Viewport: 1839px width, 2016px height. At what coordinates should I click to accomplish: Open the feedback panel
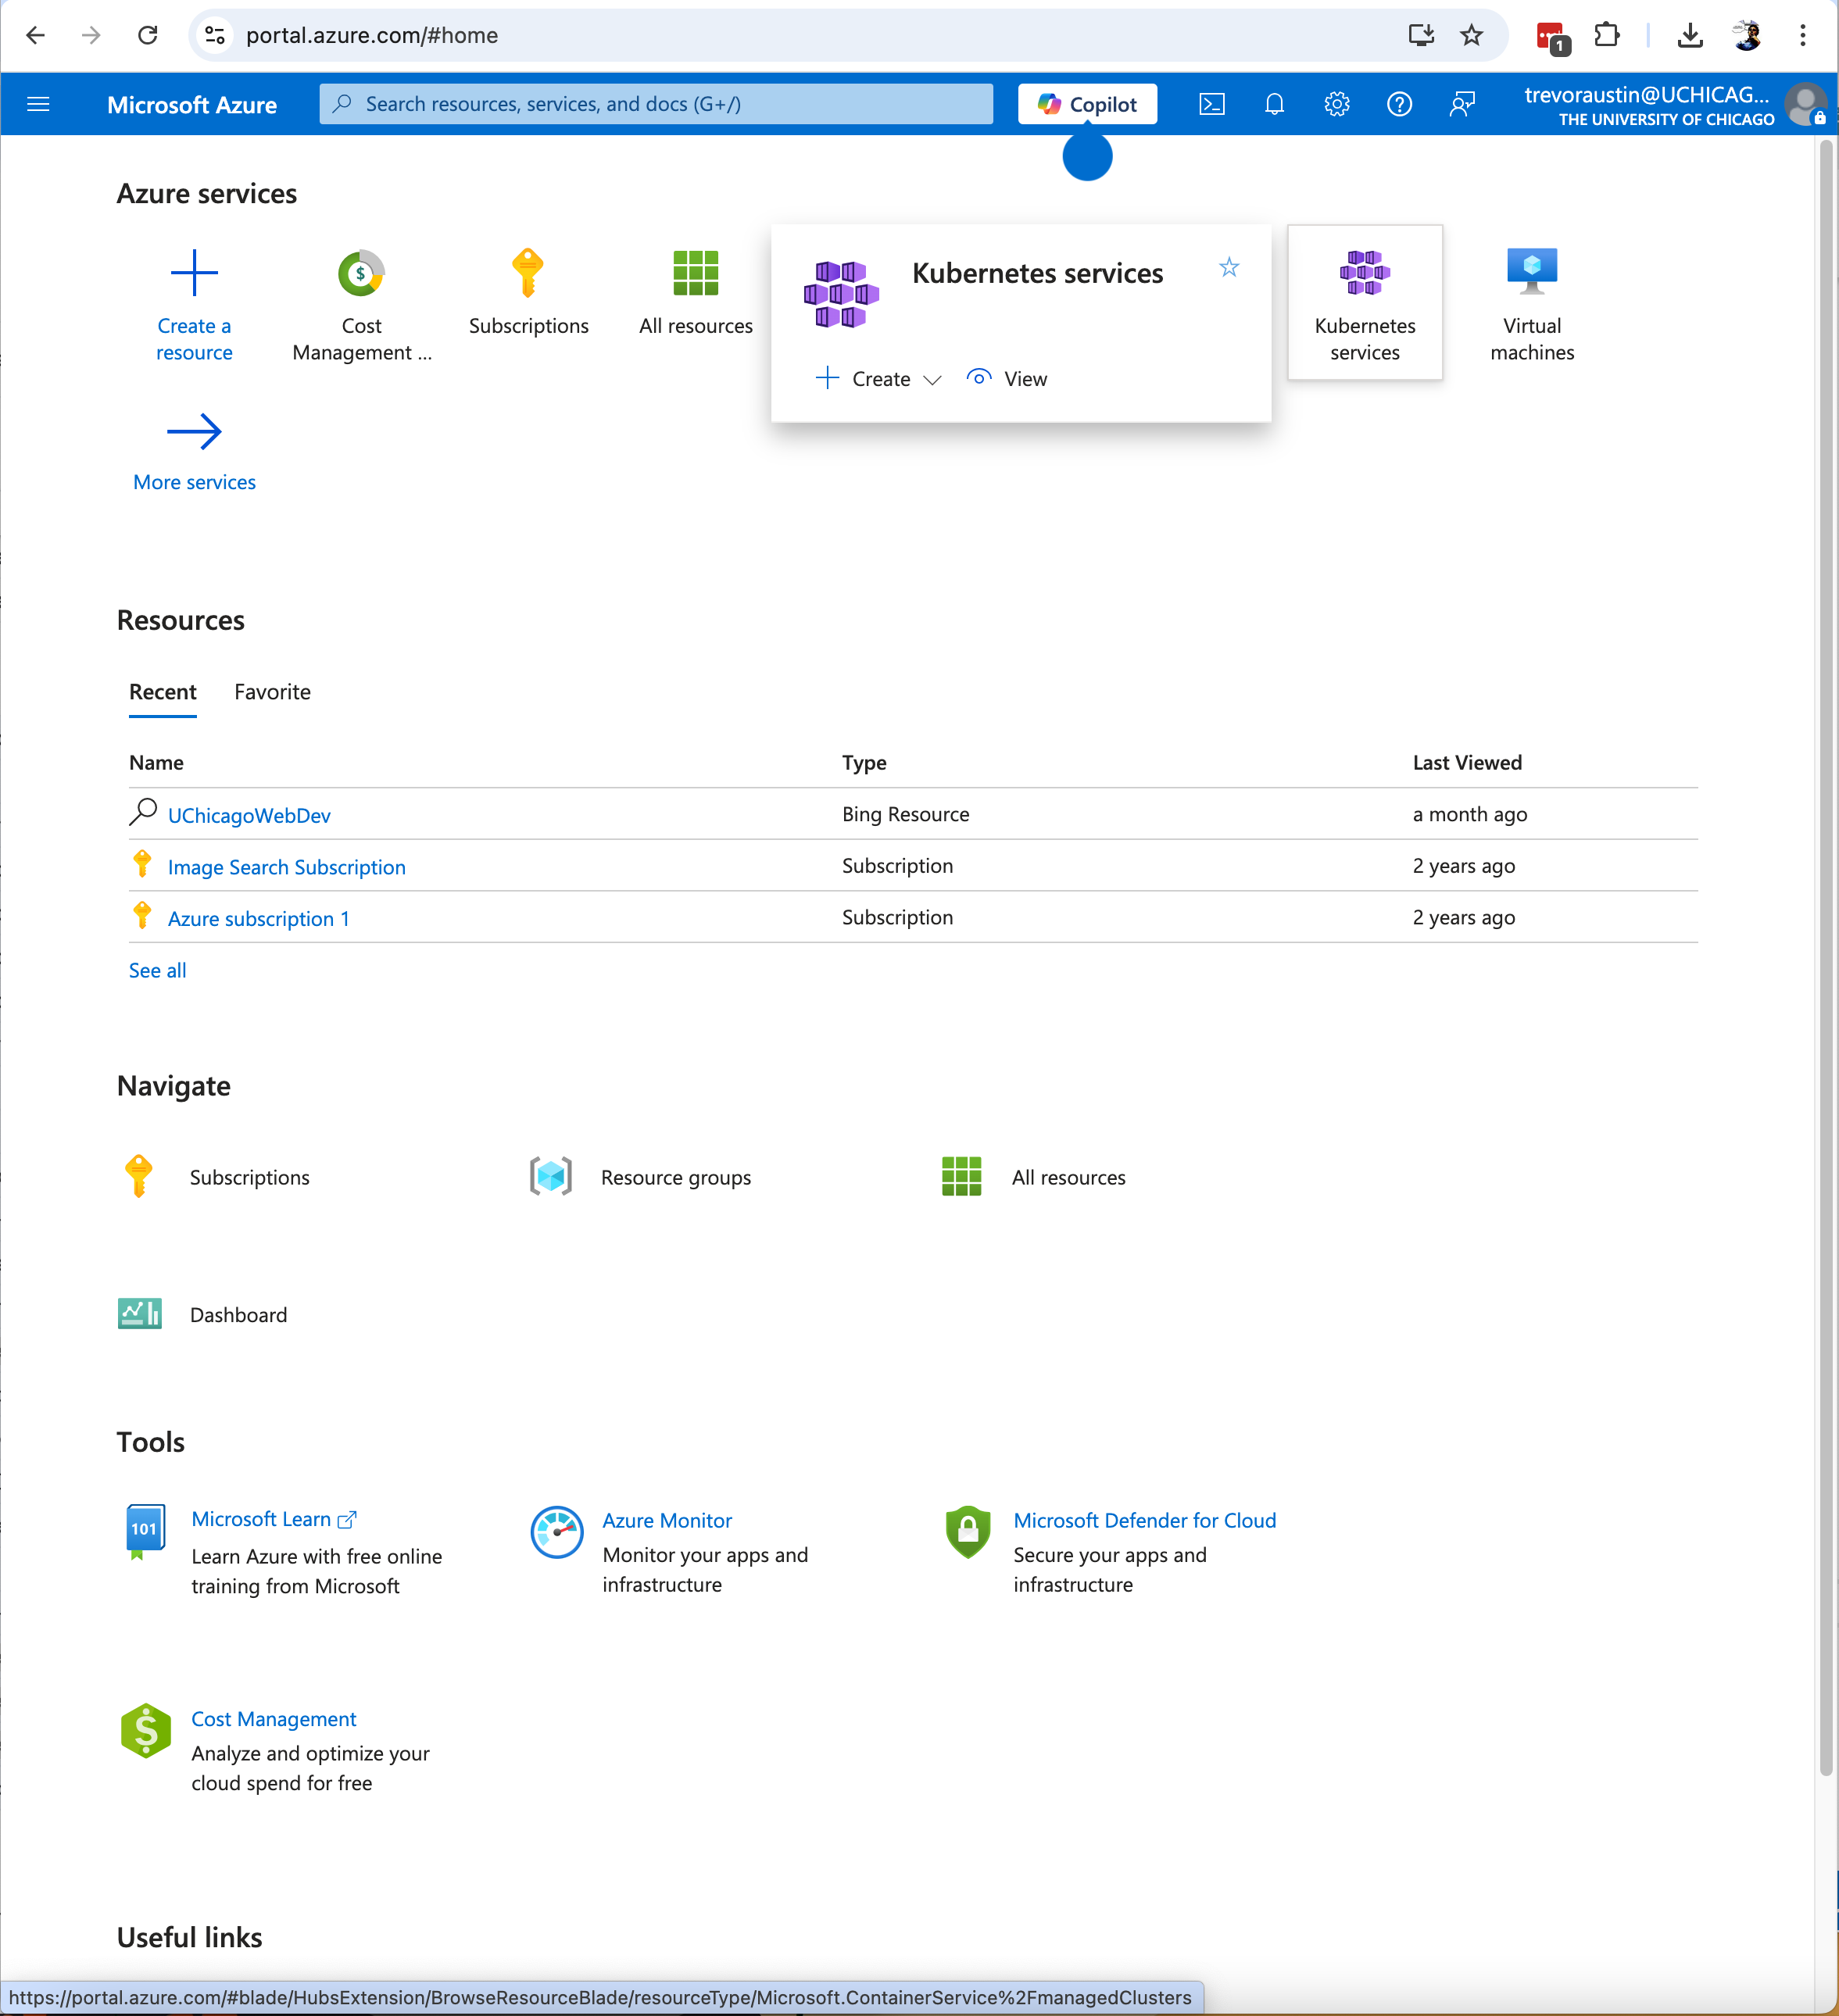1462,103
